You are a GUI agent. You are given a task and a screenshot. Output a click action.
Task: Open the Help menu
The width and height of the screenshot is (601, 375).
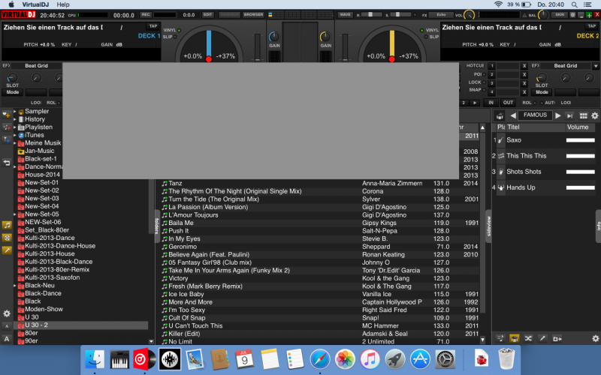point(63,4)
